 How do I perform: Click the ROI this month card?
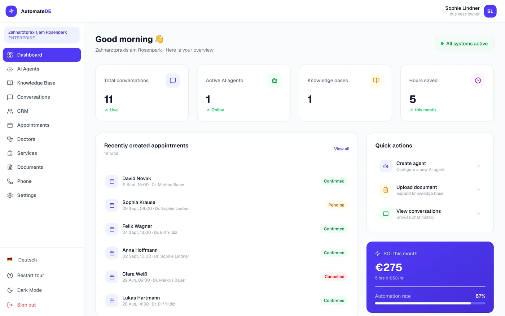tap(430, 277)
